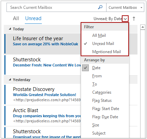Viewport: 147px width, 139px height.
Task: Arrange messages by Size
Action: point(105,125)
